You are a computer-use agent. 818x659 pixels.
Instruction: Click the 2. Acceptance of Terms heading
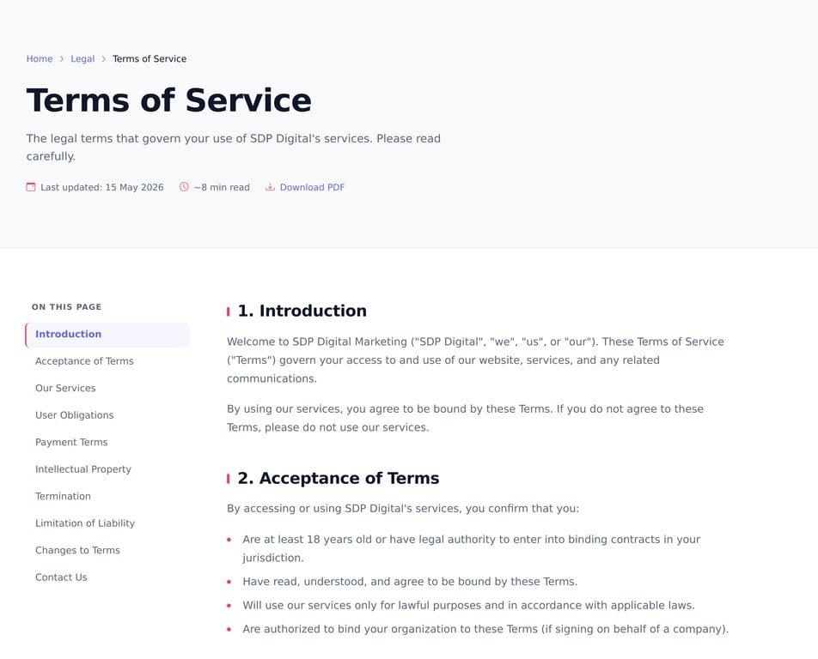click(339, 478)
